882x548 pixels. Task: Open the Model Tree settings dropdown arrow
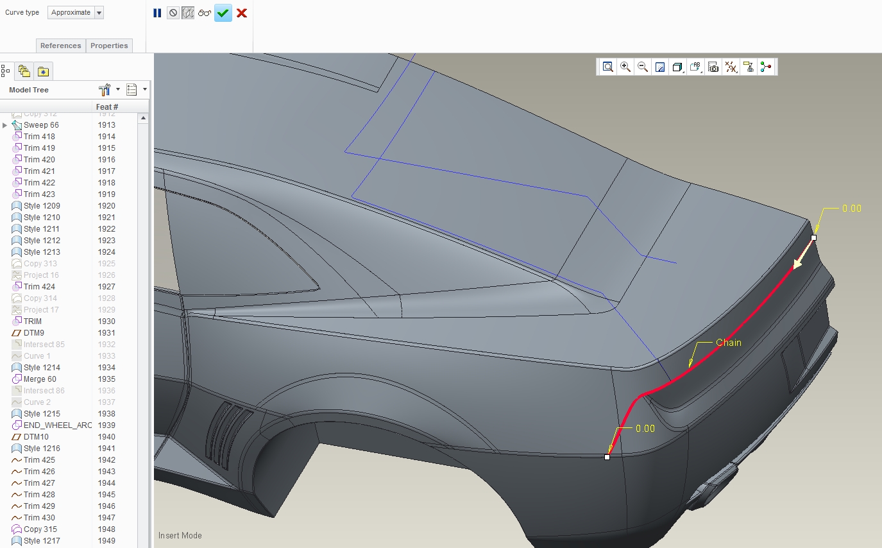pyautogui.click(x=117, y=90)
